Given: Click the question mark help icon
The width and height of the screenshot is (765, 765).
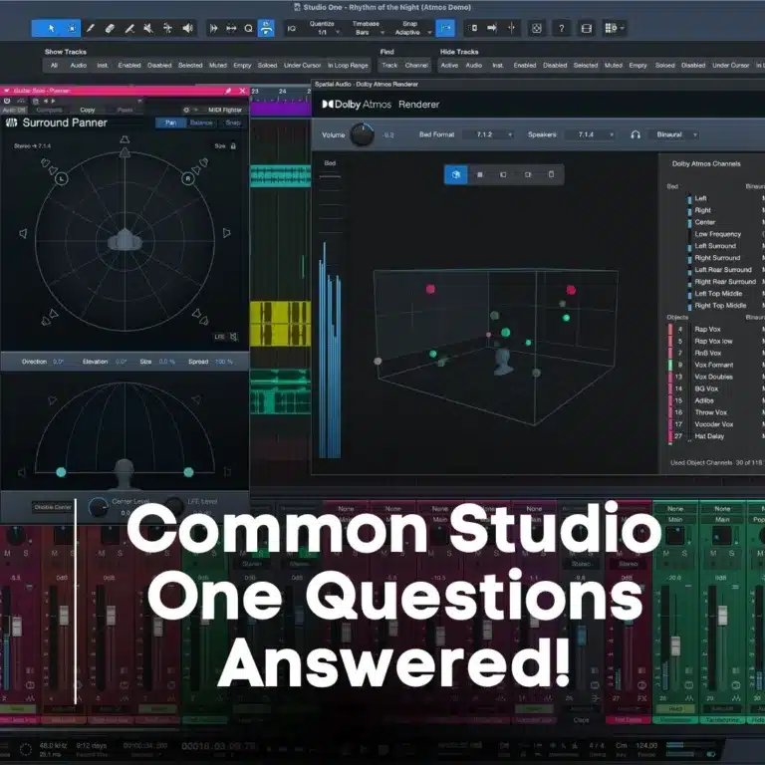Looking at the screenshot, I should 562,28.
